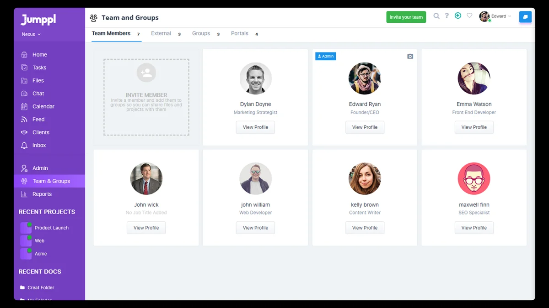Expand the Nexus workspace dropdown
The width and height of the screenshot is (549, 308).
point(31,34)
